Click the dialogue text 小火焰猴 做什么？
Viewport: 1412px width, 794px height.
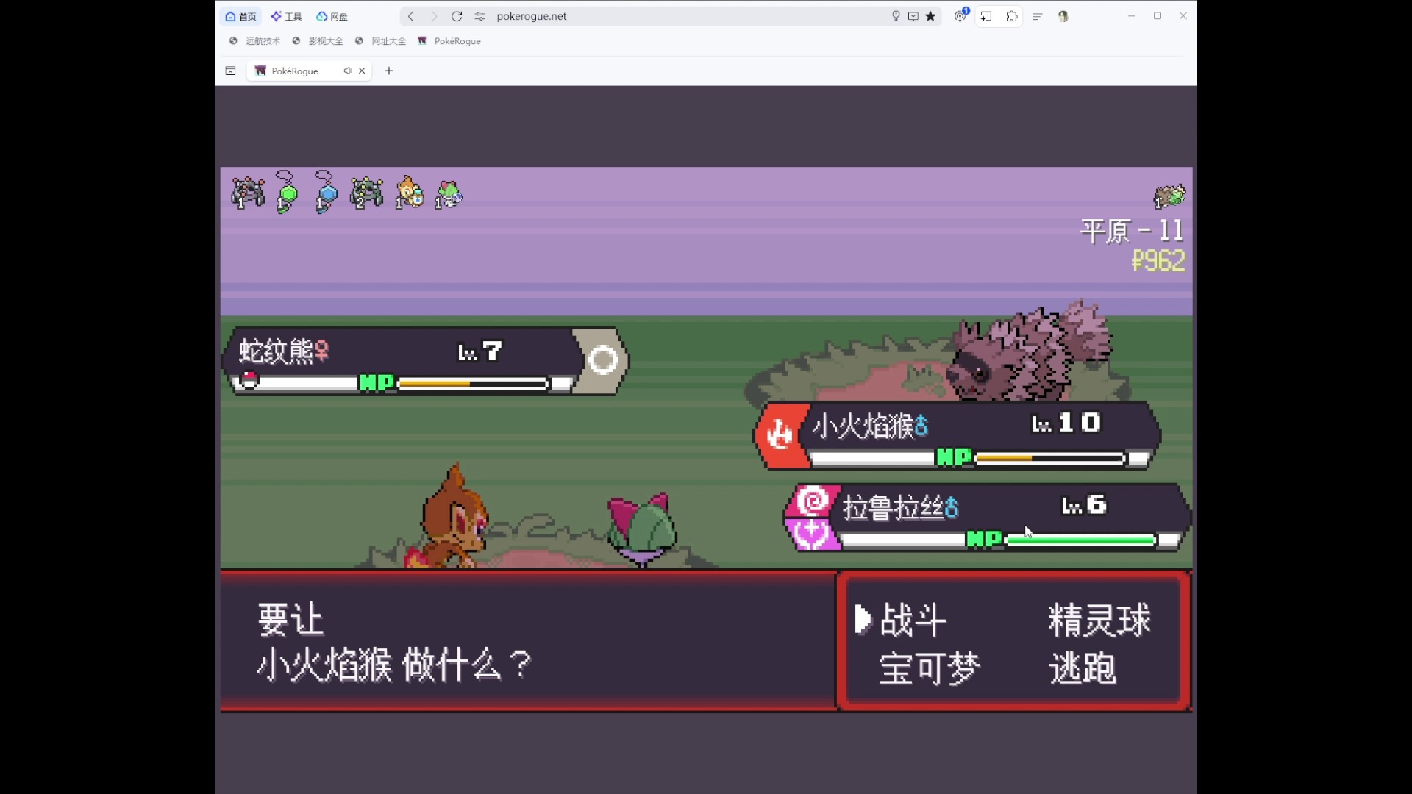tap(393, 665)
